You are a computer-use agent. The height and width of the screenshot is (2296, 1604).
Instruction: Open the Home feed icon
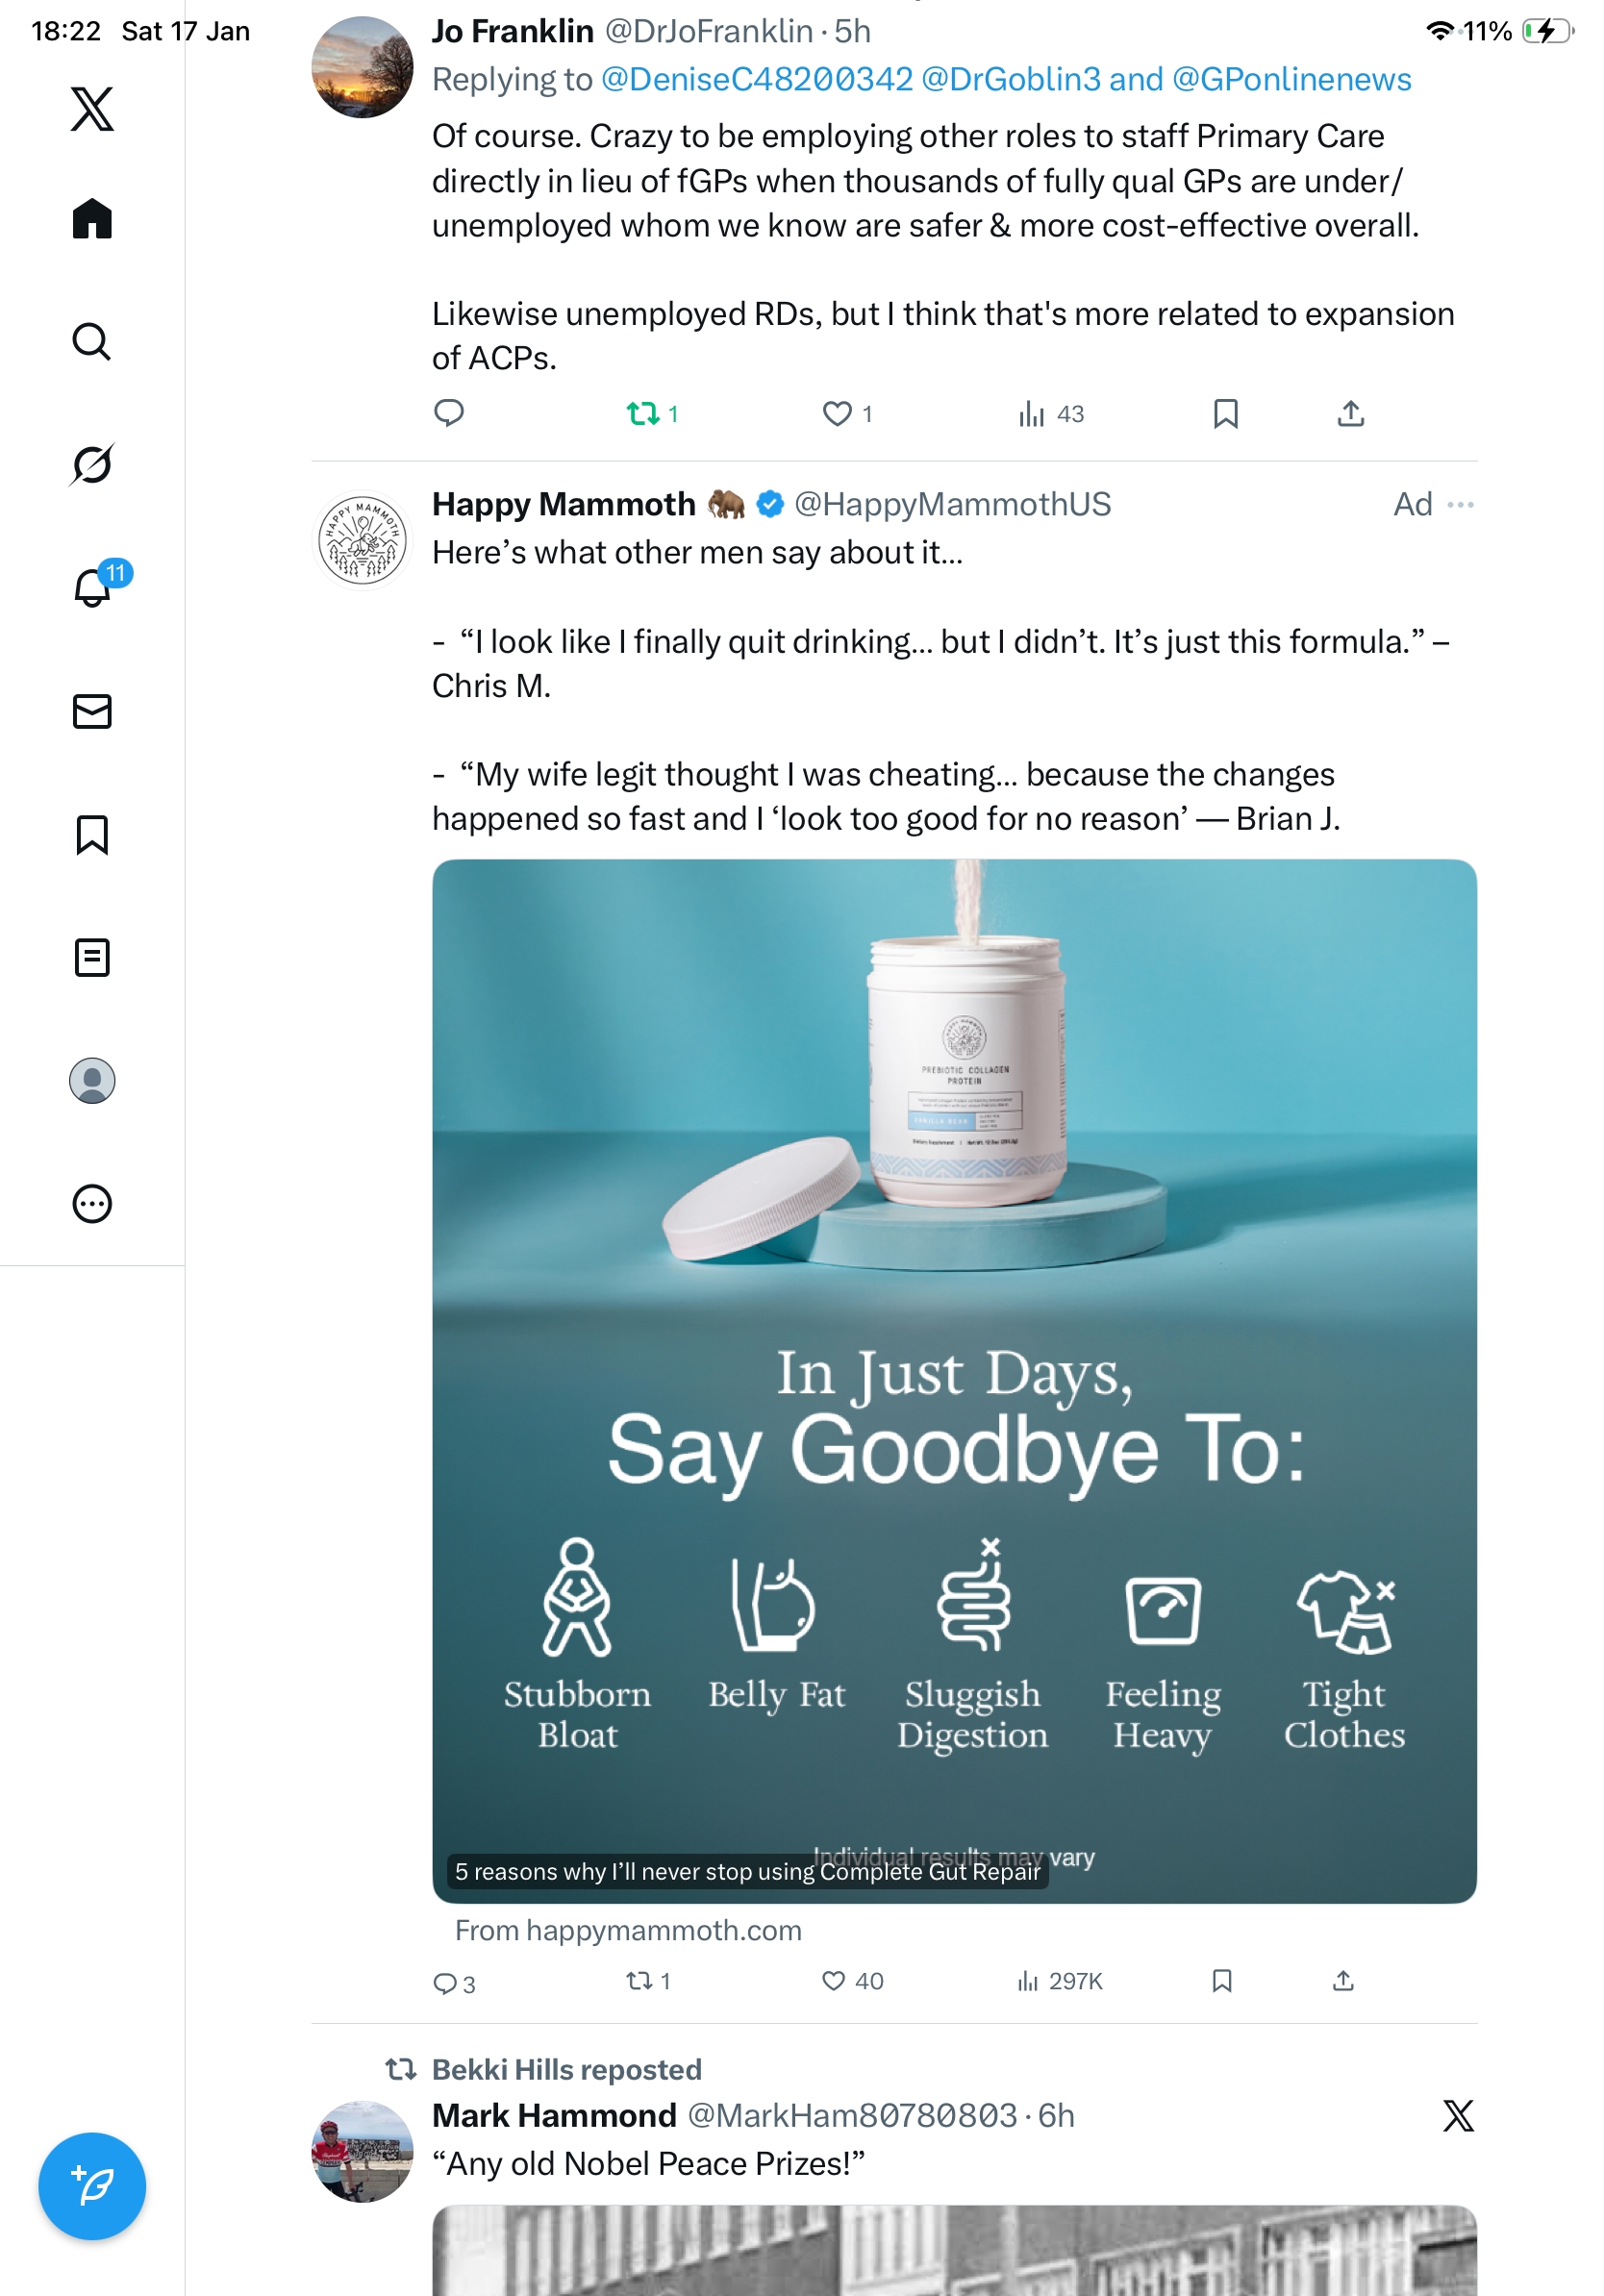(92, 218)
